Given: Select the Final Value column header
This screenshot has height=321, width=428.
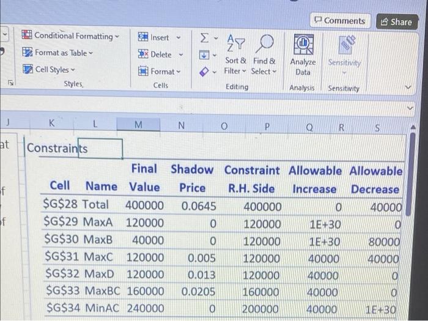Looking at the screenshot, I should point(144,177).
